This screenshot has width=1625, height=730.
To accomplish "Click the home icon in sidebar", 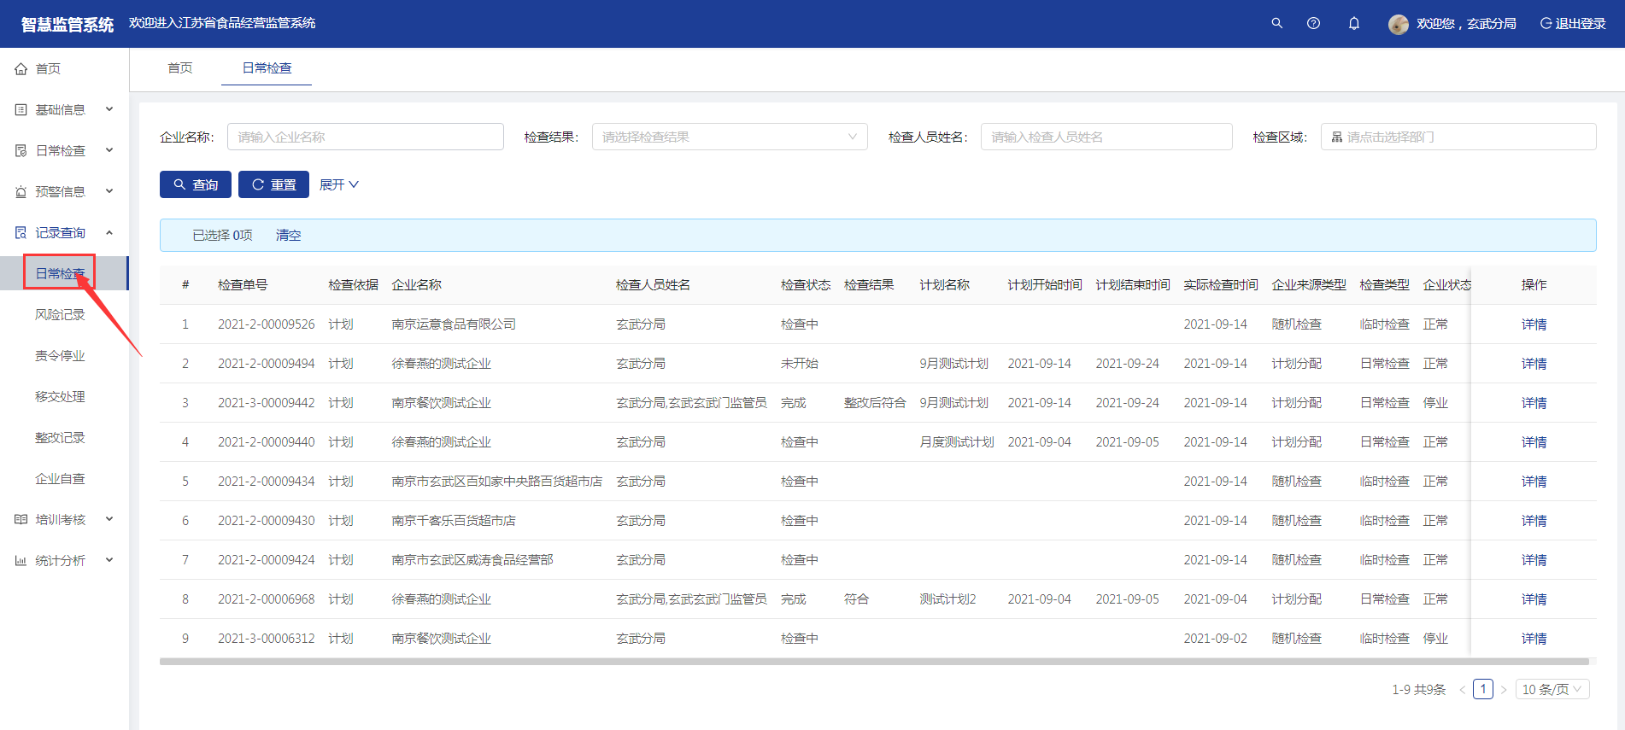I will click(x=21, y=69).
